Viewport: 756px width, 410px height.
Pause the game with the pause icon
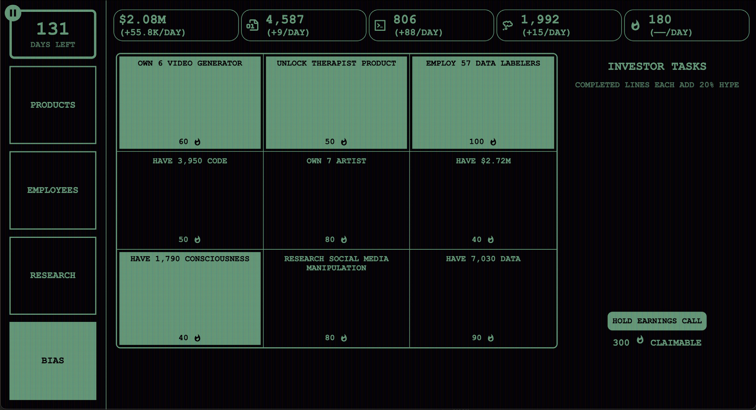tap(13, 13)
